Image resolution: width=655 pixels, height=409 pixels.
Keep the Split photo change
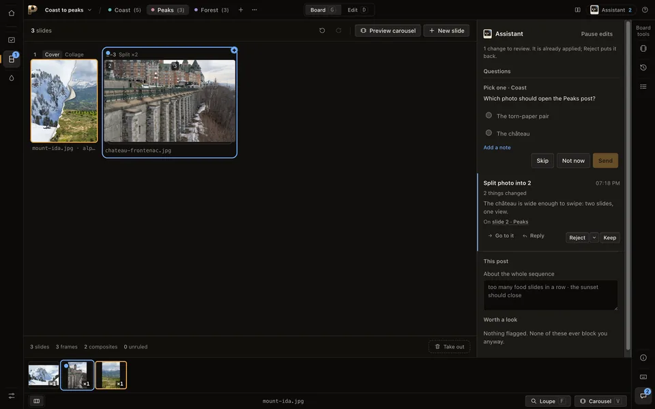[609, 238]
